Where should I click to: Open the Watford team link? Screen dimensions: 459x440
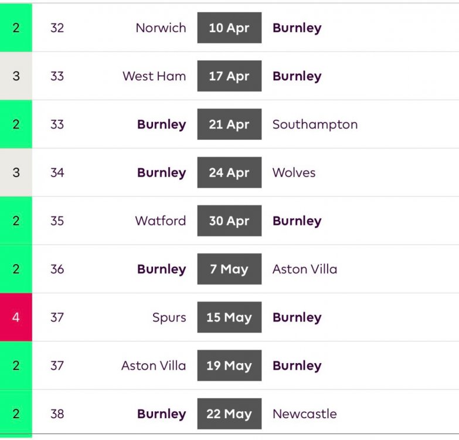click(161, 221)
